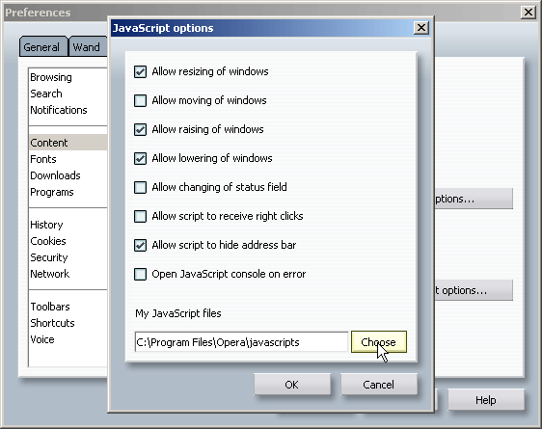Click the Help button in Preferences

point(486,400)
